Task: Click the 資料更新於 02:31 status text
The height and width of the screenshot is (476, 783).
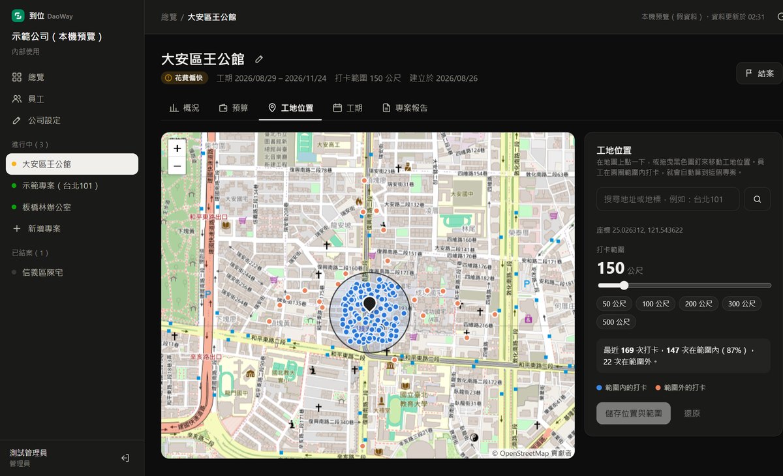Action: (x=737, y=17)
